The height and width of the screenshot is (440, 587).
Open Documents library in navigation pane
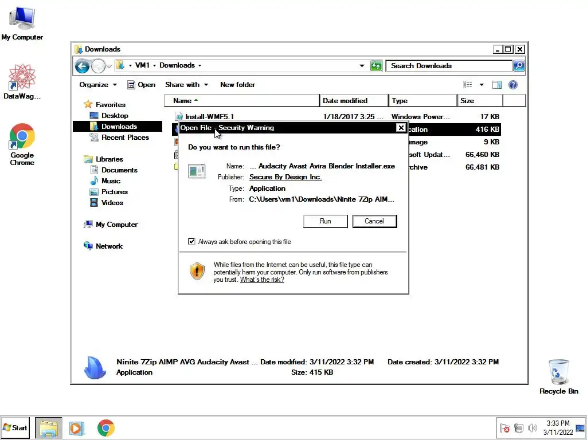[119, 170]
